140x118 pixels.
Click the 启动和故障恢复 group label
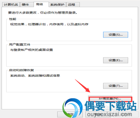21,70
